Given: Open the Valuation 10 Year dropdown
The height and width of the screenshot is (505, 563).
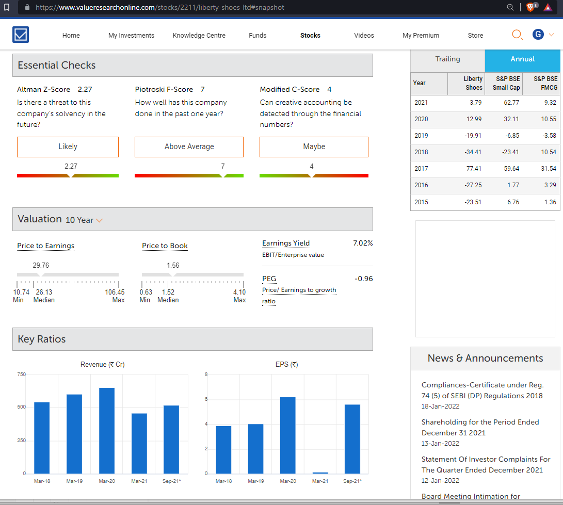Looking at the screenshot, I should click(85, 220).
